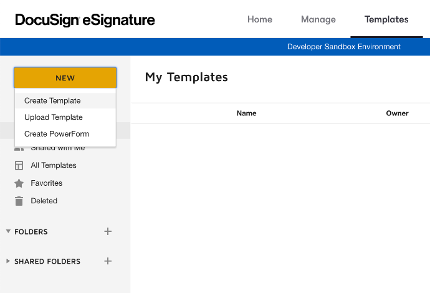Expand the SHARED FOLDERS section triangle

[8, 261]
